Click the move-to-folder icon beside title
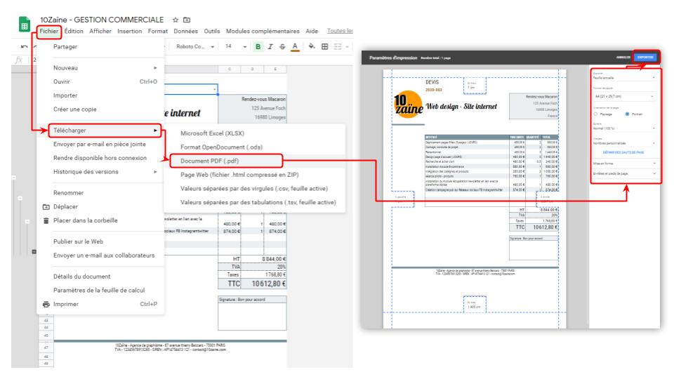Screen dimensions: 674x379 (x=187, y=20)
